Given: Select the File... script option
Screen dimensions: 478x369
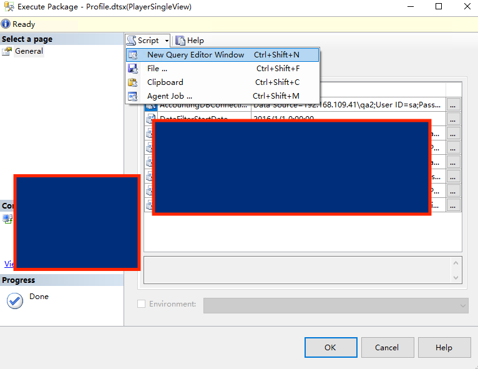Looking at the screenshot, I should [x=157, y=69].
